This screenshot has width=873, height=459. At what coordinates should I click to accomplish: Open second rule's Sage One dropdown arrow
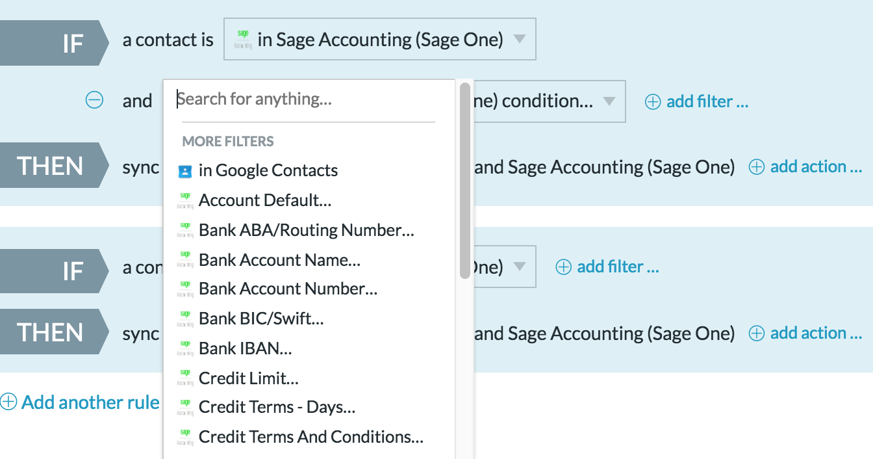[x=519, y=267]
